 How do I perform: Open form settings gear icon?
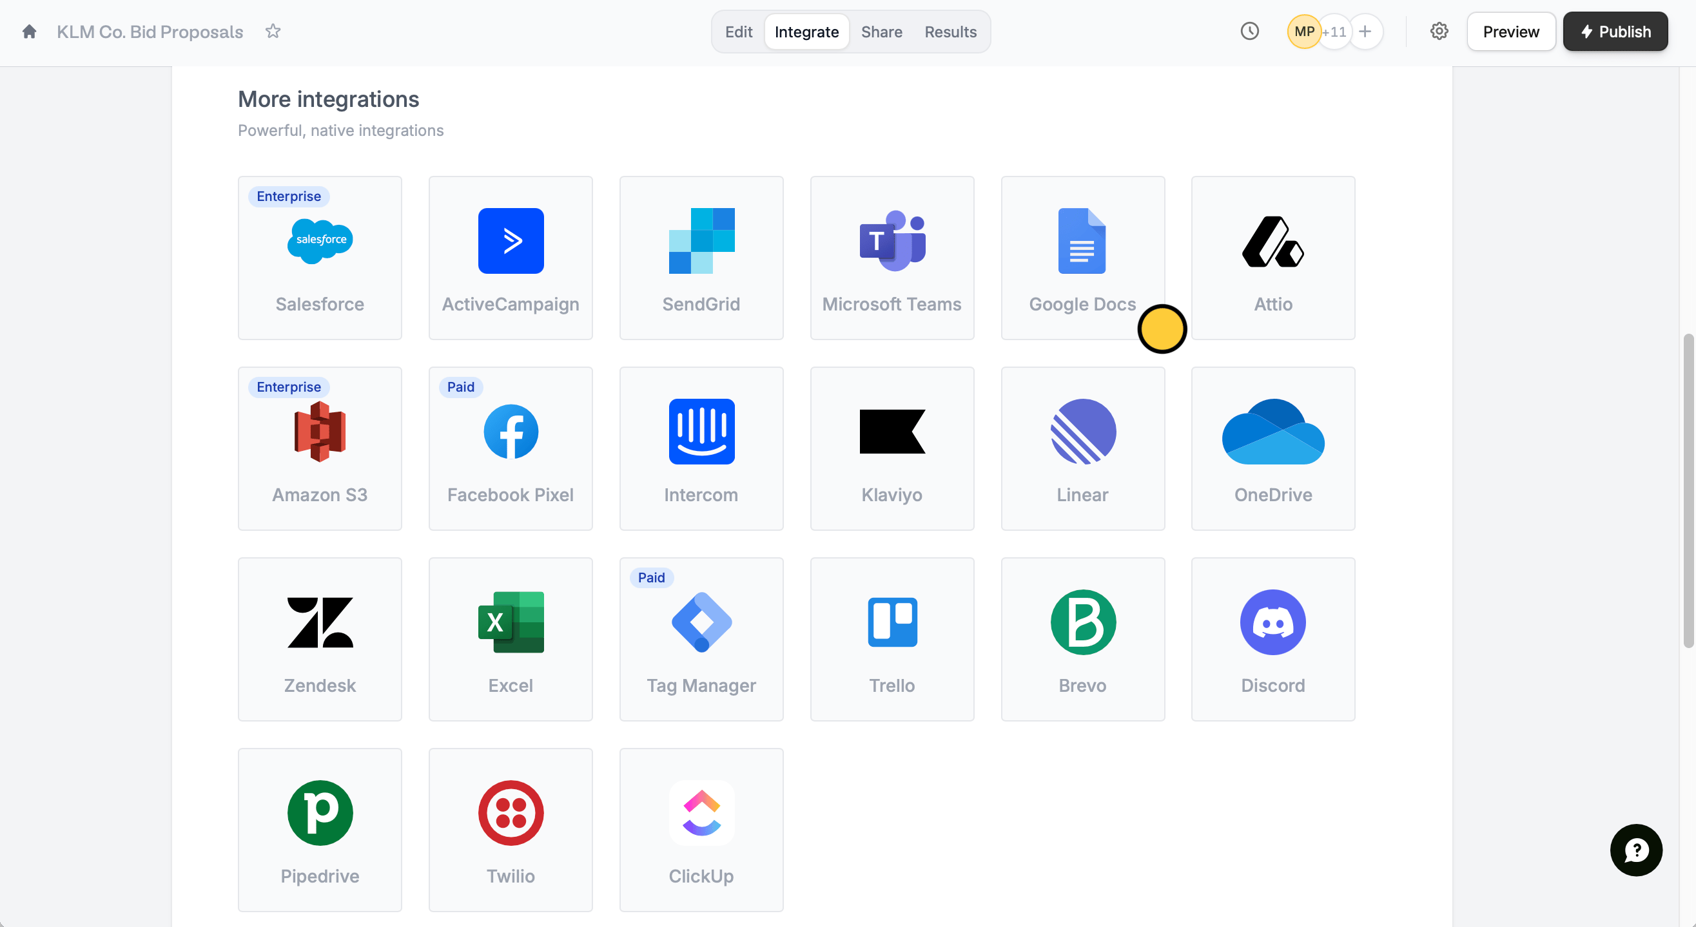(x=1439, y=31)
